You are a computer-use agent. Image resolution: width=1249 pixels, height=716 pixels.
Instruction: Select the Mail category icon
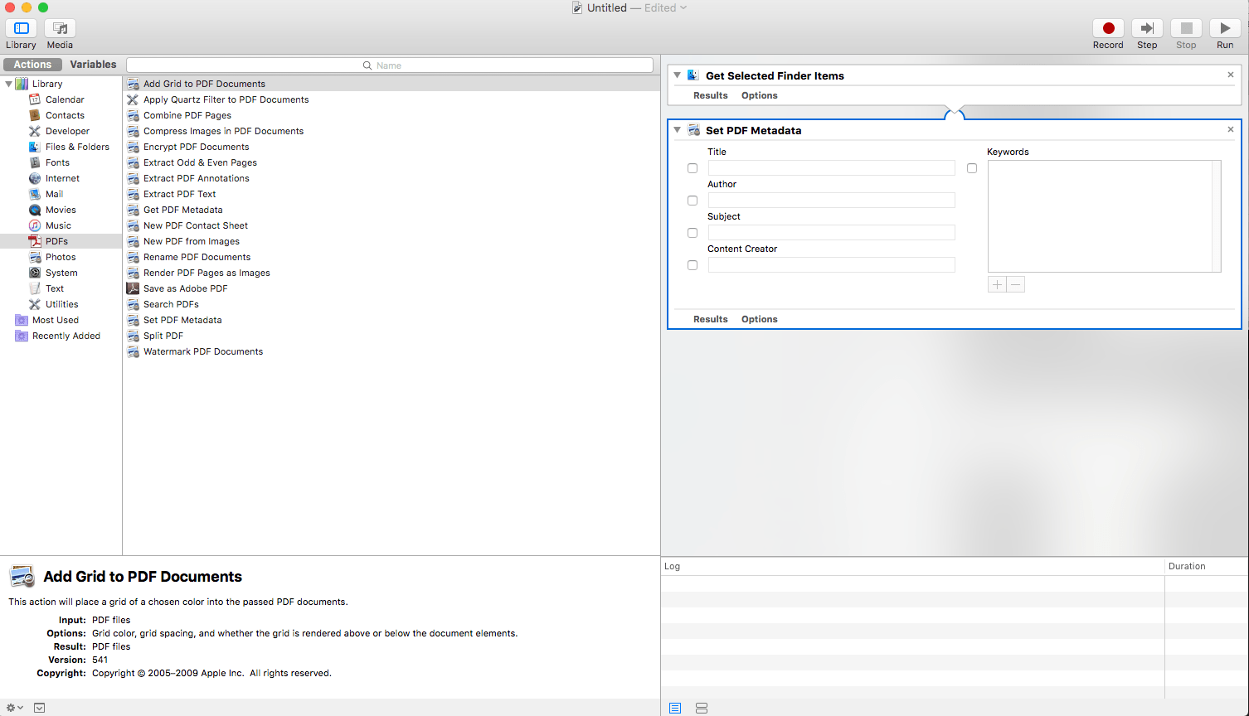(35, 194)
